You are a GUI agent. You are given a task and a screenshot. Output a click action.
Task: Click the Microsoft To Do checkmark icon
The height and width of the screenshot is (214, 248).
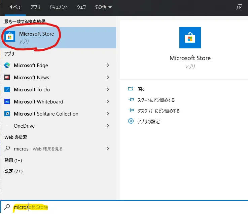(7, 90)
